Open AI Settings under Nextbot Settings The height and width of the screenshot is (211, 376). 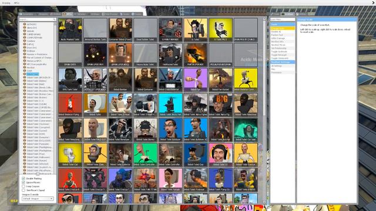(283, 66)
